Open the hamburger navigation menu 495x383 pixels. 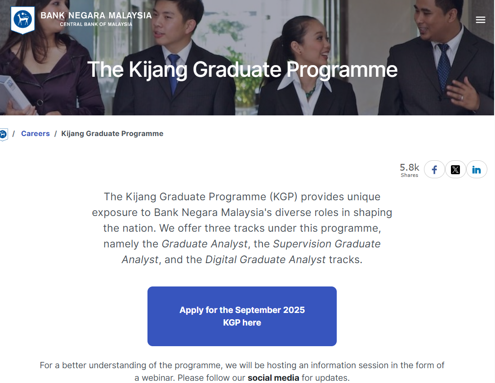coord(481,20)
